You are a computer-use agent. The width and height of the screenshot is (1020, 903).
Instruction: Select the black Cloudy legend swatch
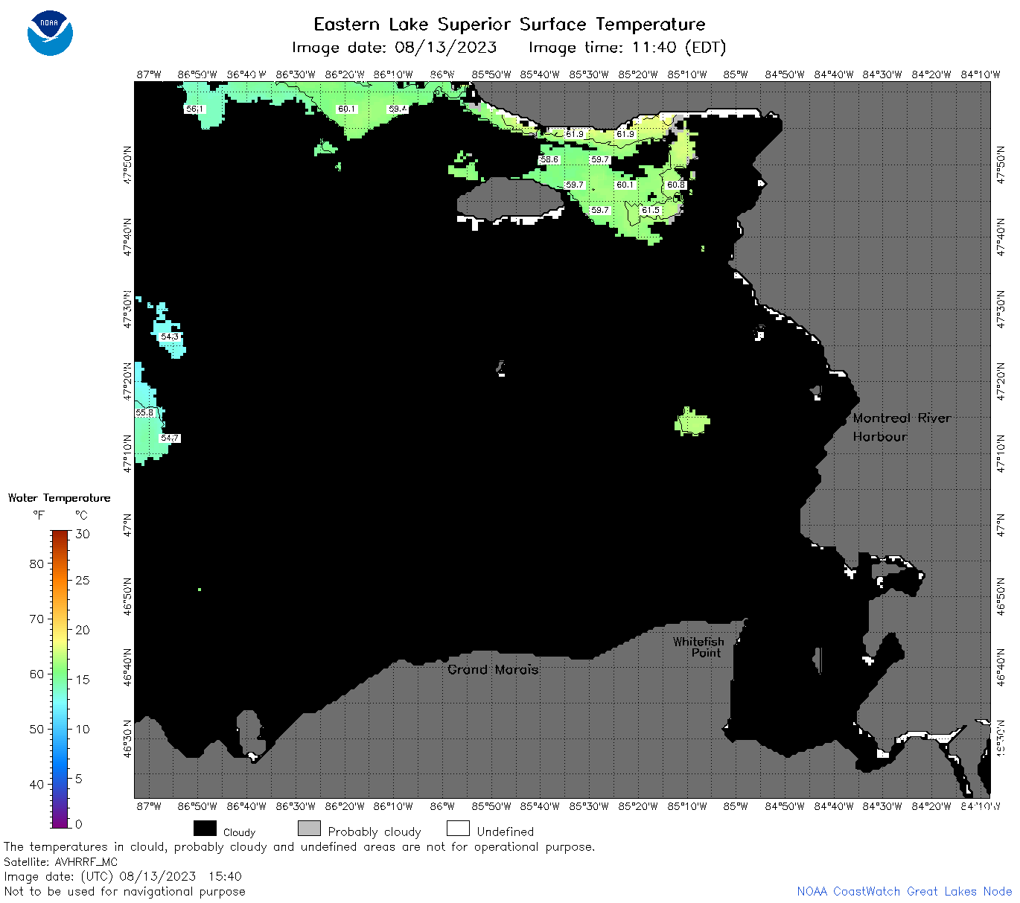point(205,829)
